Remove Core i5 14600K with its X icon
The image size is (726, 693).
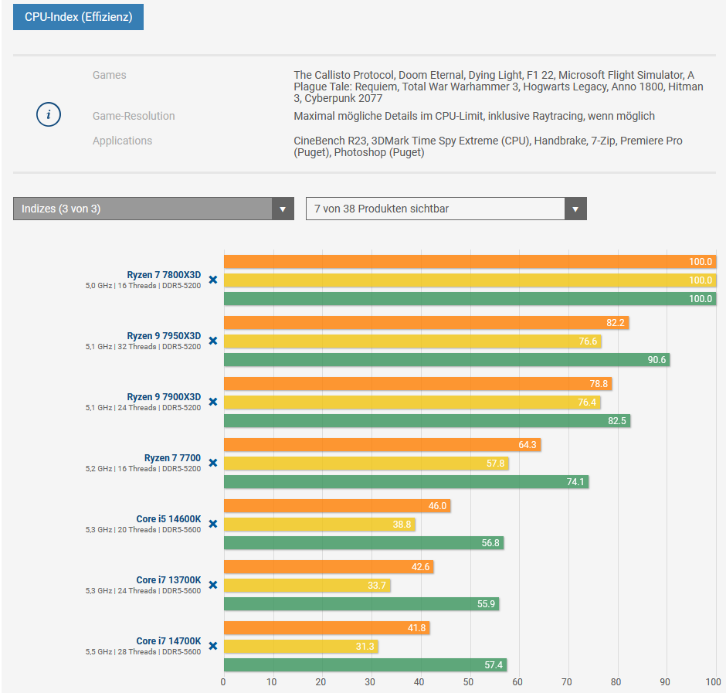click(213, 524)
